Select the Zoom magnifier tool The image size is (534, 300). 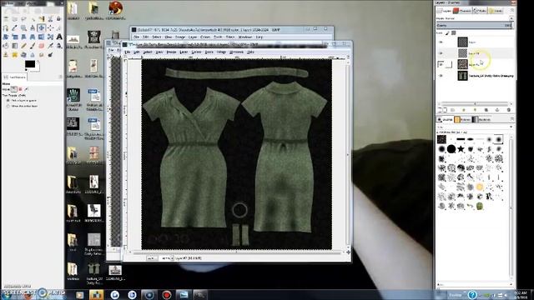point(23,27)
